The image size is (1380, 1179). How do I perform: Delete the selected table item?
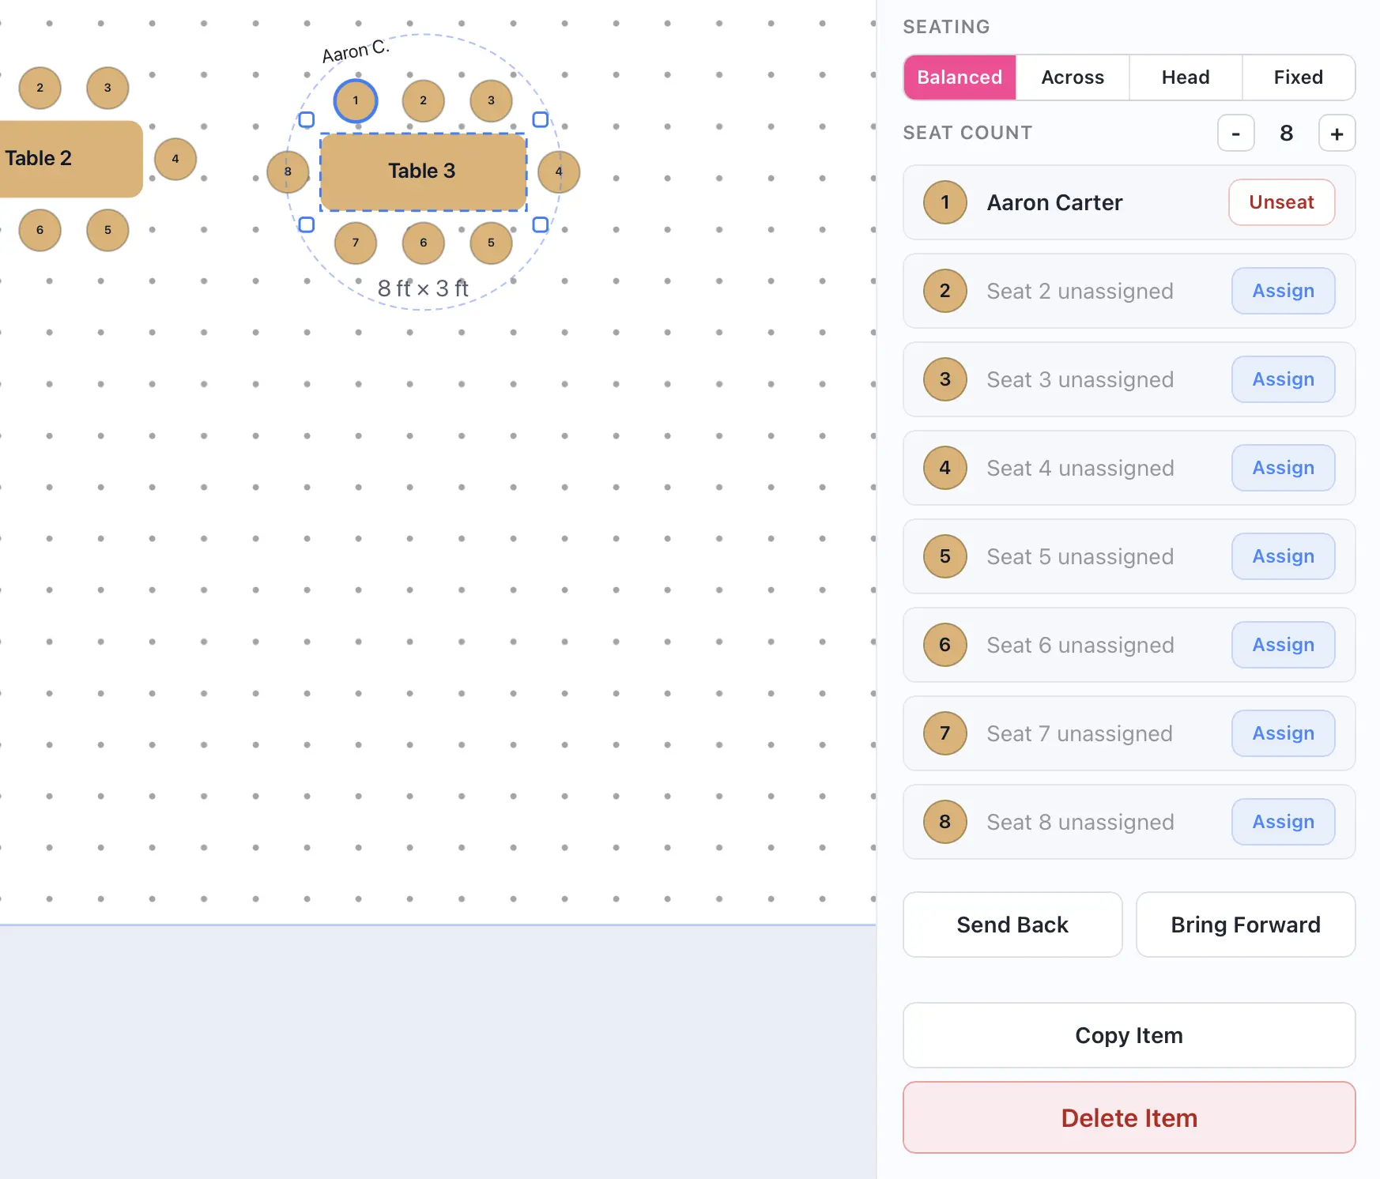(1129, 1117)
